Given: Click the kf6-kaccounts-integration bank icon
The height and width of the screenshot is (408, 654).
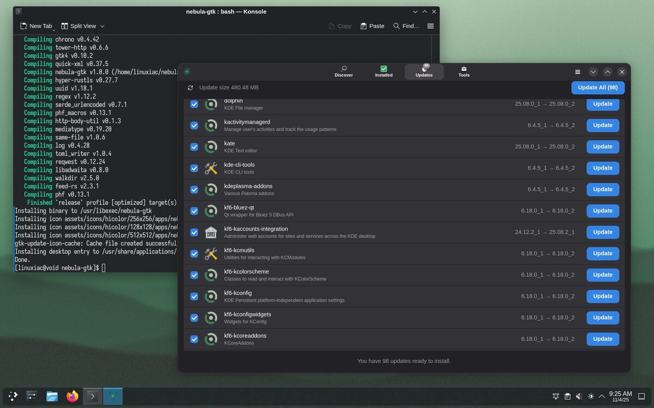Looking at the screenshot, I should 211,232.
